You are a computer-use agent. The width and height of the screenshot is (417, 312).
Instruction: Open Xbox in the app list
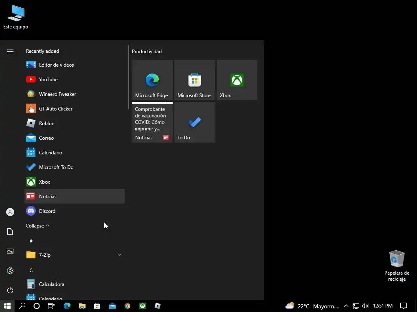[x=75, y=182]
